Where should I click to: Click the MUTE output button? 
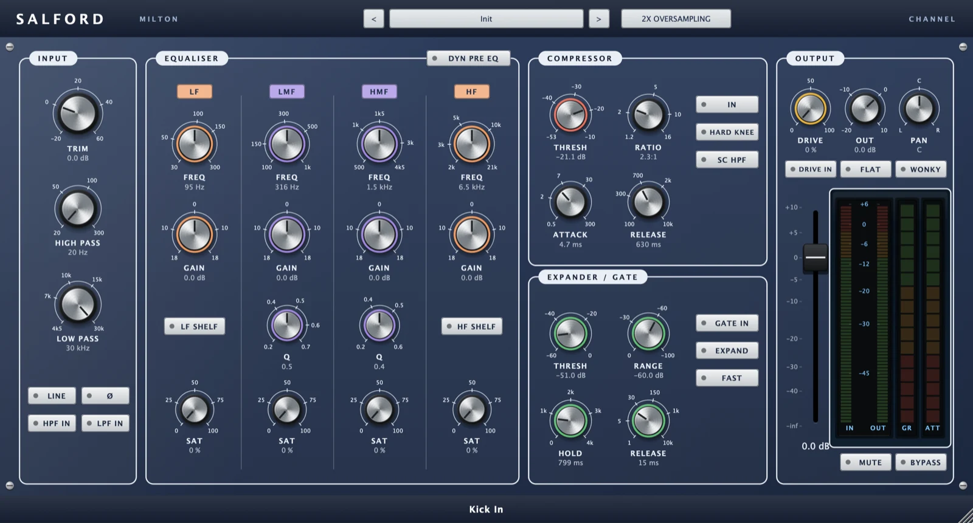(x=865, y=462)
